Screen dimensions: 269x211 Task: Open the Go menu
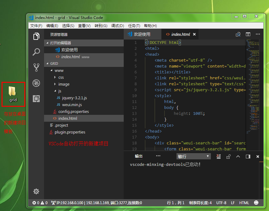click(x=101, y=26)
